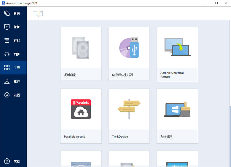Switch to the 备份 tab label

click(x=17, y=13)
